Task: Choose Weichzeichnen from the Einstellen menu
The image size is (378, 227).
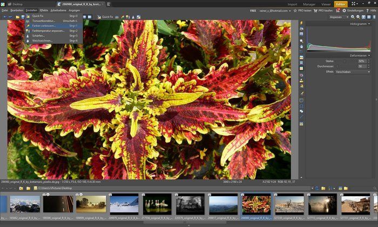Action: 54,41
